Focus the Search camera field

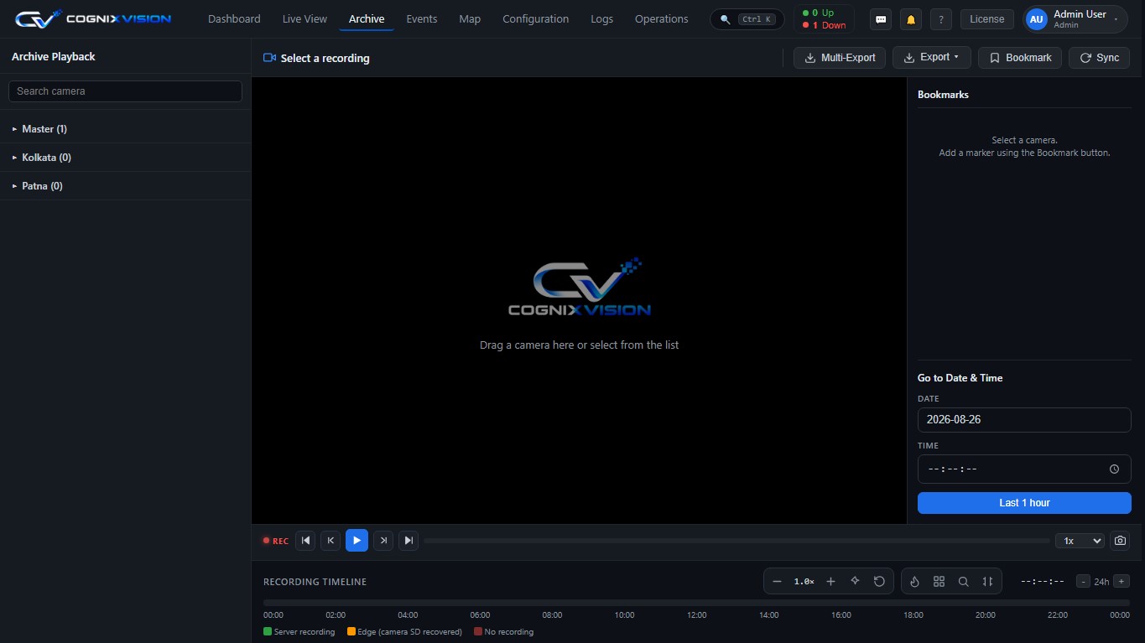click(125, 91)
